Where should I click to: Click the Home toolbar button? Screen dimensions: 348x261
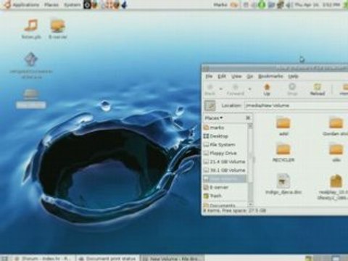344,89
